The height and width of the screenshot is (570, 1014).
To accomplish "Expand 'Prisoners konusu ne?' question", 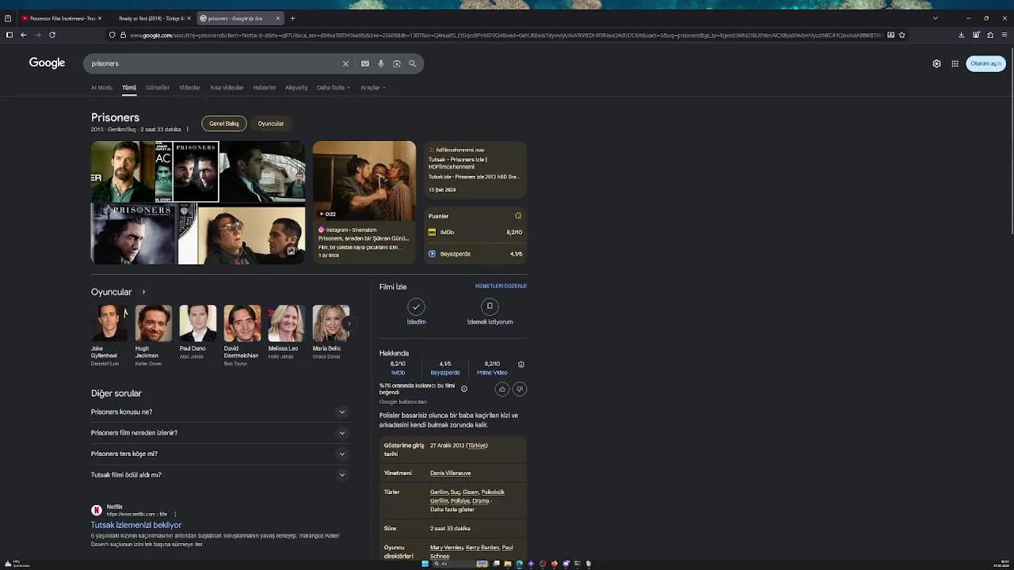I will pos(219,412).
